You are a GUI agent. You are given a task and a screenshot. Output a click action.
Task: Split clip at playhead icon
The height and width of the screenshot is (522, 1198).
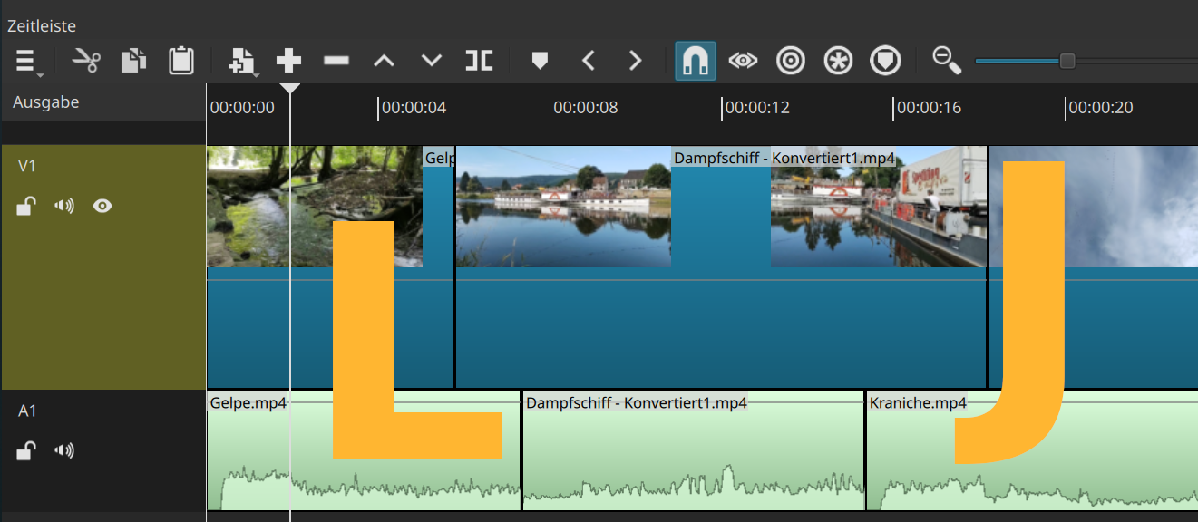(479, 61)
